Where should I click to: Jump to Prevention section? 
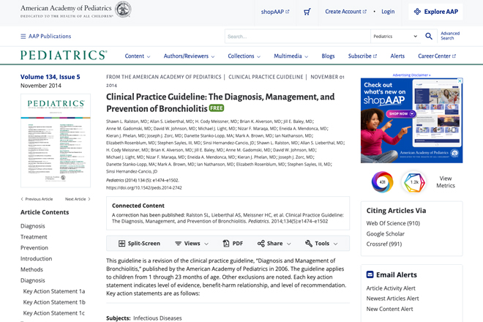[34, 248]
